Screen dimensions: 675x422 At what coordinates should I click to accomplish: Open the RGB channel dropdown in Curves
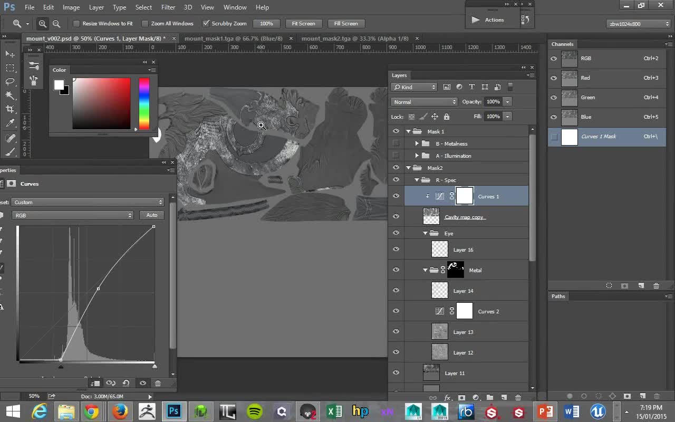click(x=73, y=215)
